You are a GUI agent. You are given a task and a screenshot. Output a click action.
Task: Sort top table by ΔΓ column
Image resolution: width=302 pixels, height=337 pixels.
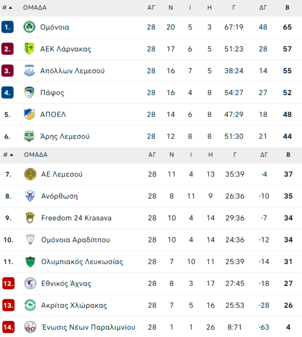(x=263, y=8)
